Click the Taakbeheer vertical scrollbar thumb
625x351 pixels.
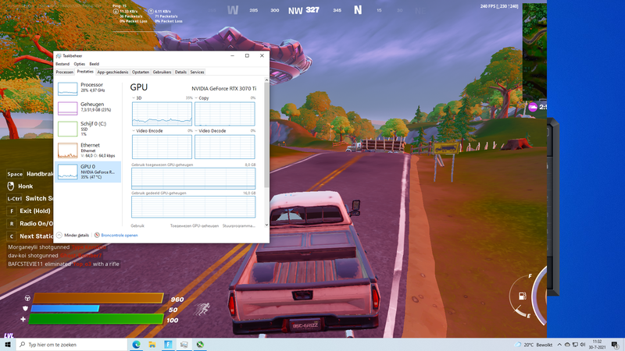266,135
